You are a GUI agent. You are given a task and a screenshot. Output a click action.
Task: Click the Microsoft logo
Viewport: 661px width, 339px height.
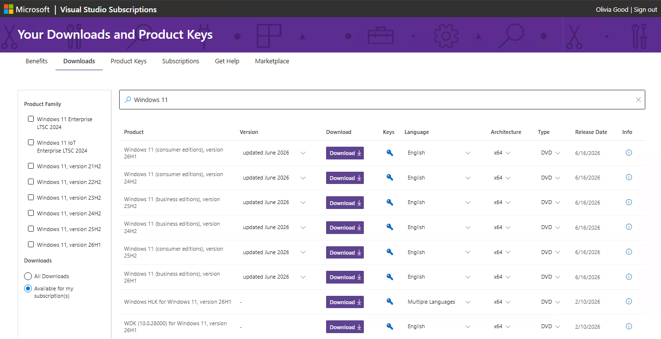point(27,9)
